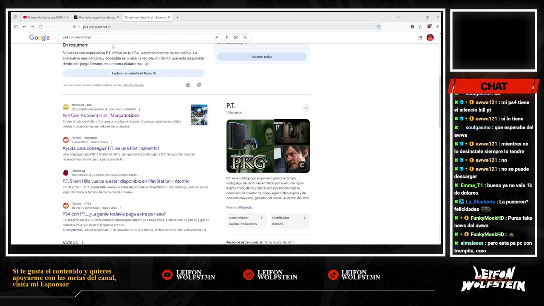Viewport: 544px width, 306px height.
Task: Toggle the browser sidebar panel icon
Action: (16, 27)
